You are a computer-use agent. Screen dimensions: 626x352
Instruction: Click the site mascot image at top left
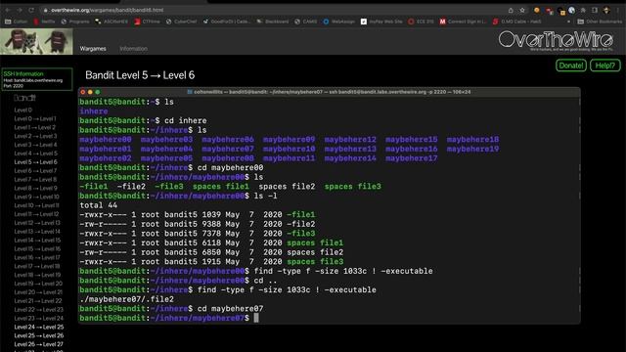pos(36,41)
